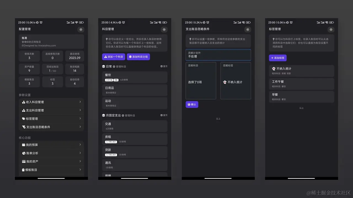Click the chevron on 账单分析 row
This screenshot has width=353, height=198.
[80, 153]
